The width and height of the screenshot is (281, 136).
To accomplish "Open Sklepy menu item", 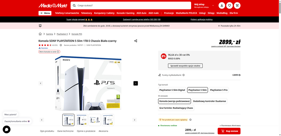I will tap(211, 13).
